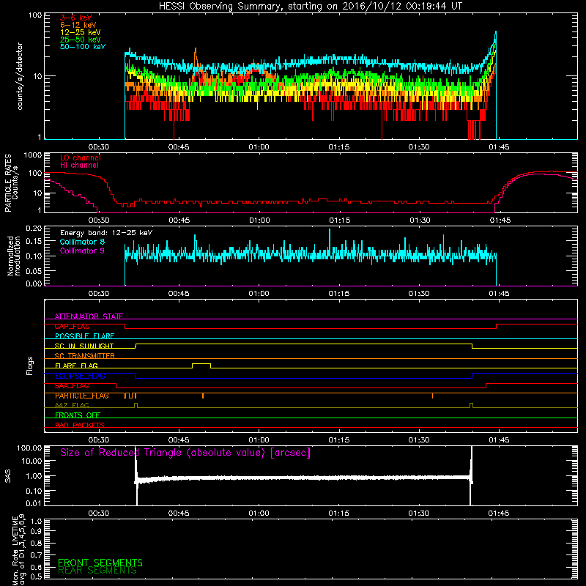Click the '0.7' livetime axis tick
The height and width of the screenshot is (586, 586).
pyautogui.click(x=37, y=555)
